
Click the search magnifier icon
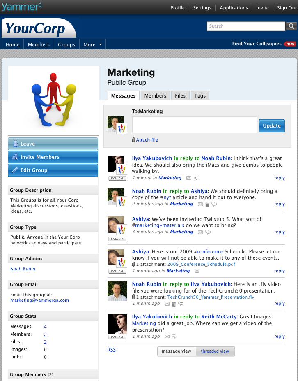click(291, 26)
